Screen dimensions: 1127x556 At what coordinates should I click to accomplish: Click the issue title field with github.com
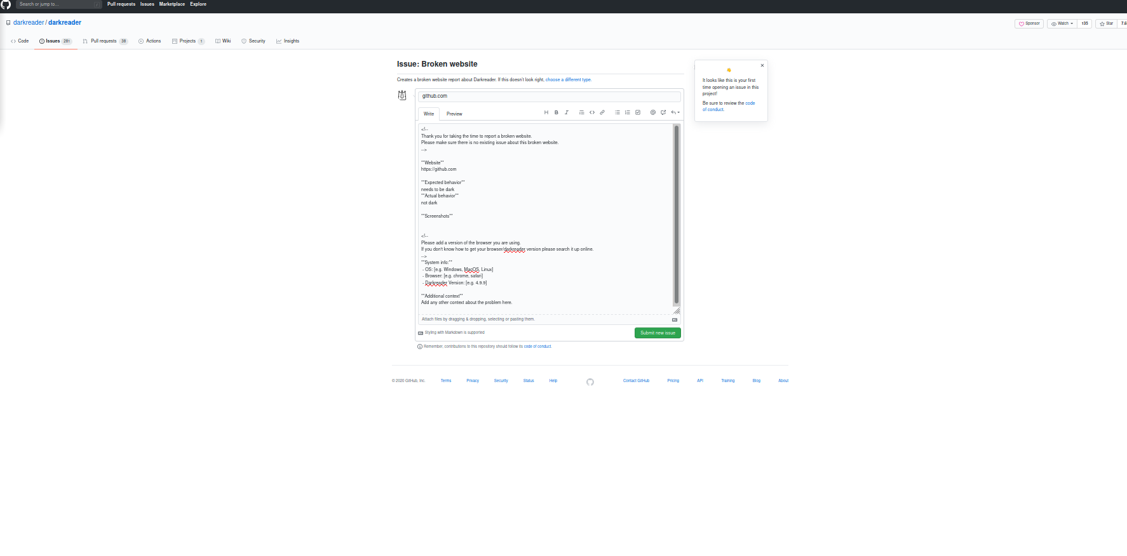click(x=550, y=96)
